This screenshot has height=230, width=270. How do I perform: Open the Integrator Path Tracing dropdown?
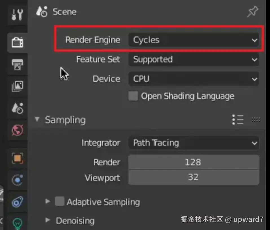194,143
